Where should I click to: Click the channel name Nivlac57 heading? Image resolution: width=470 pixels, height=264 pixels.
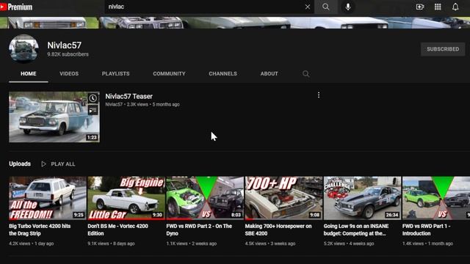pyautogui.click(x=65, y=45)
